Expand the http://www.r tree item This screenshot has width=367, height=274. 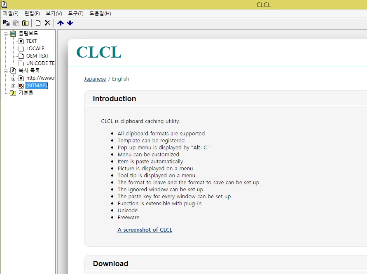(x=13, y=79)
